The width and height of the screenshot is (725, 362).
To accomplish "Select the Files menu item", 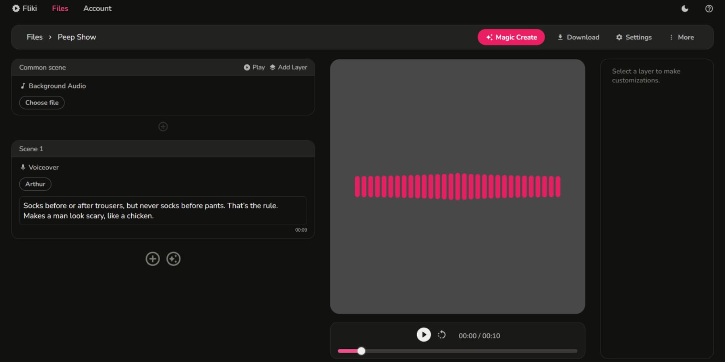I will [x=60, y=8].
